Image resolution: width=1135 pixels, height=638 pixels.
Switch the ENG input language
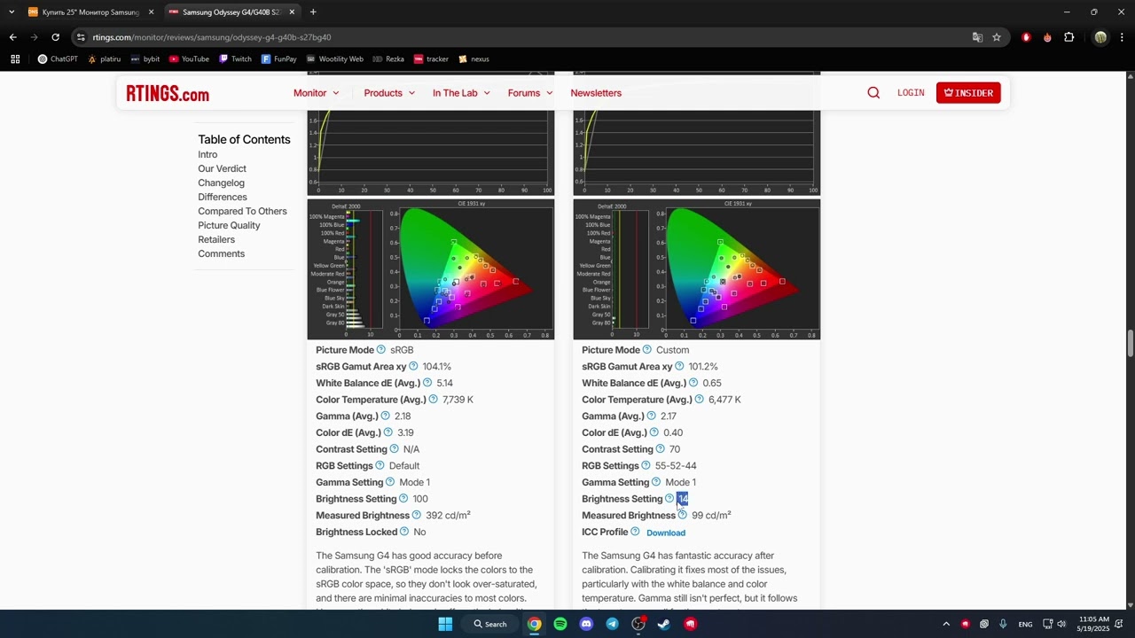(x=1025, y=624)
